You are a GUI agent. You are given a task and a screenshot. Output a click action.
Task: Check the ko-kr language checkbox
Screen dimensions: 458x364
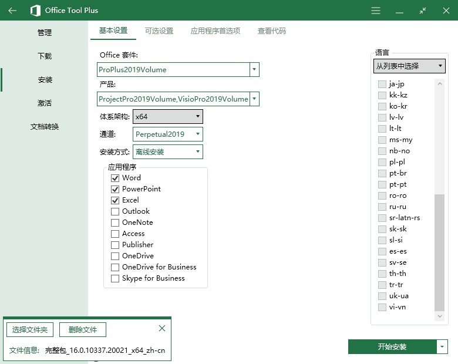[x=382, y=106]
